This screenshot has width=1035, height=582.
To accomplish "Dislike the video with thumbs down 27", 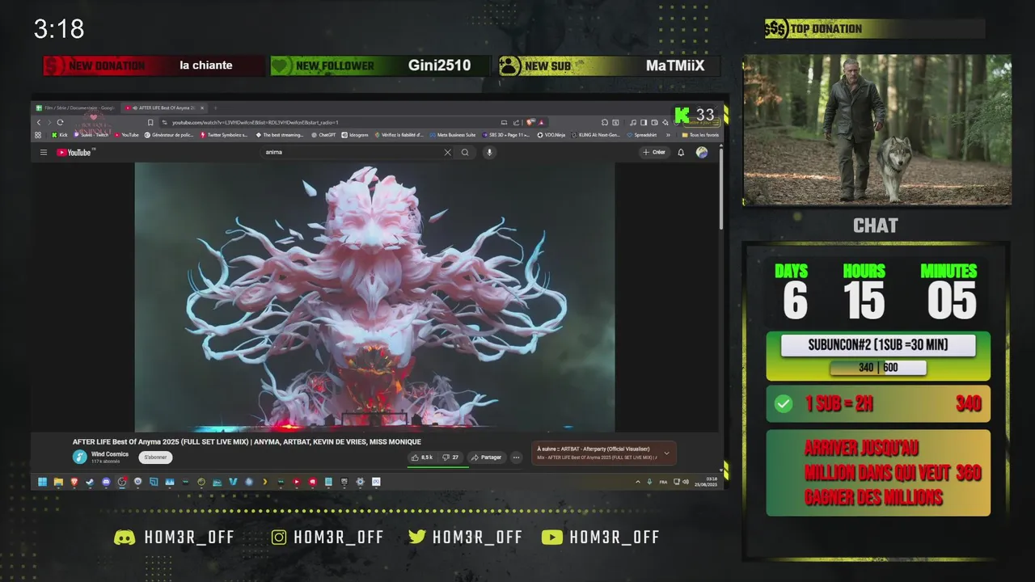I will 450,458.
